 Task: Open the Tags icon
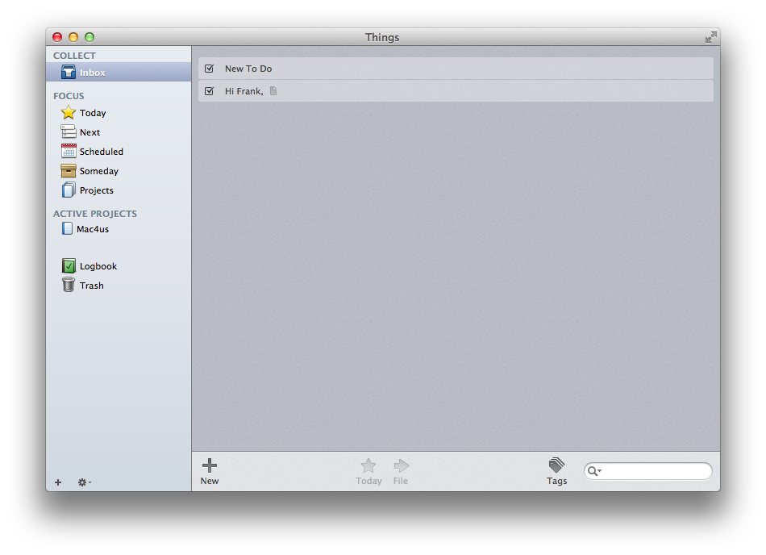556,465
